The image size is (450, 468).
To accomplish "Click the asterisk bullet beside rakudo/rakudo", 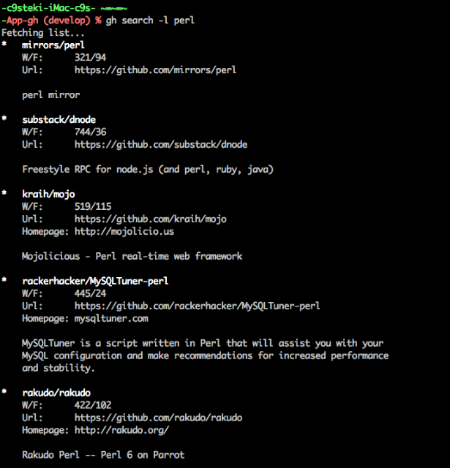I will tap(4, 392).
